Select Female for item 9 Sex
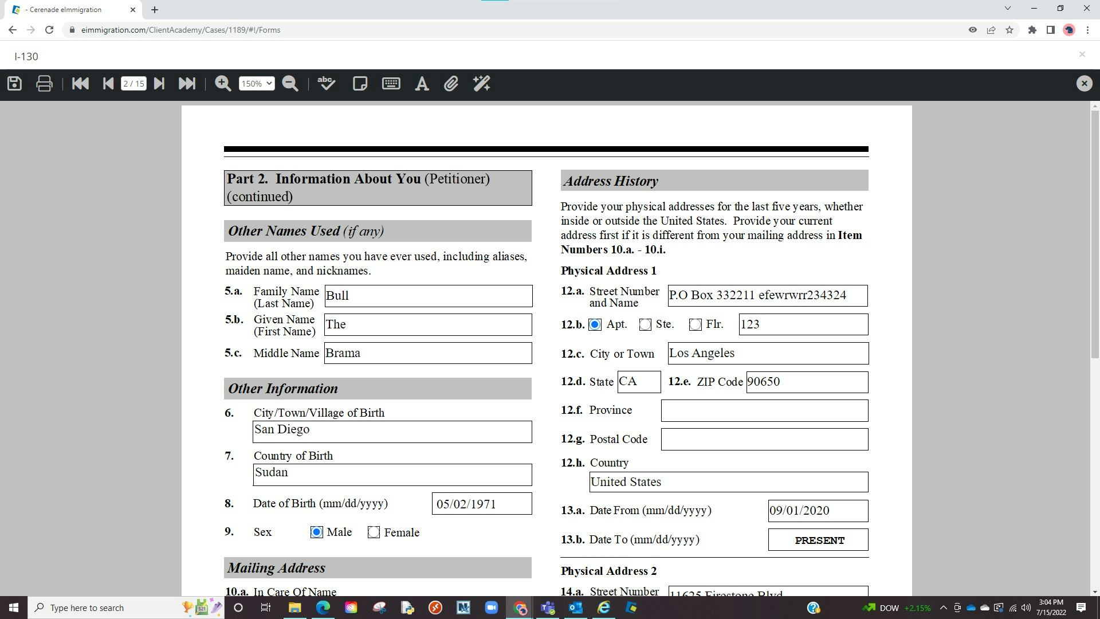Viewport: 1100px width, 619px height. tap(374, 532)
